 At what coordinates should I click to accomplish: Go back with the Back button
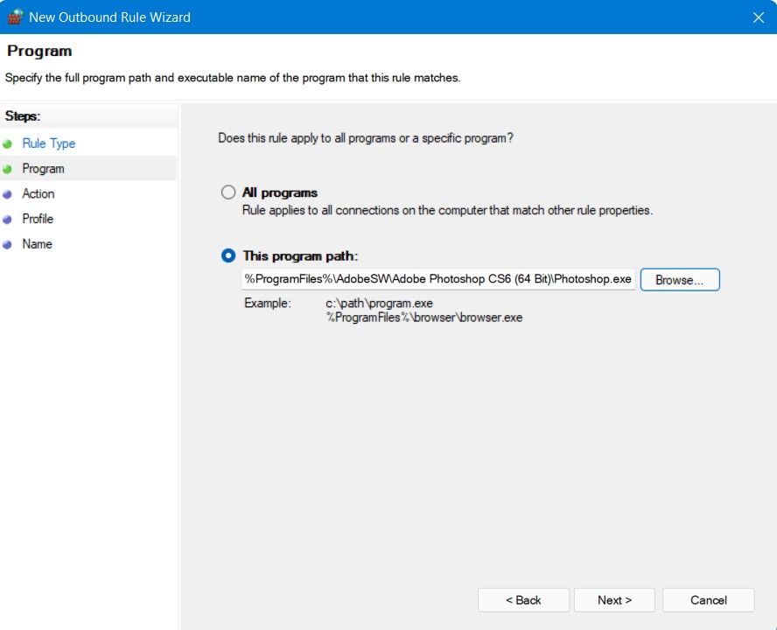tap(523, 600)
